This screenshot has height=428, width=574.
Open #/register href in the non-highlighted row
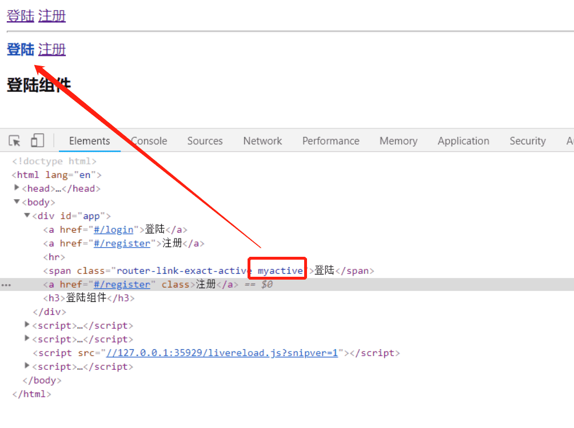point(122,244)
